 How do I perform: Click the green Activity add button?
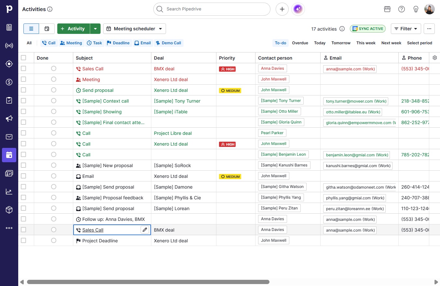click(x=74, y=29)
